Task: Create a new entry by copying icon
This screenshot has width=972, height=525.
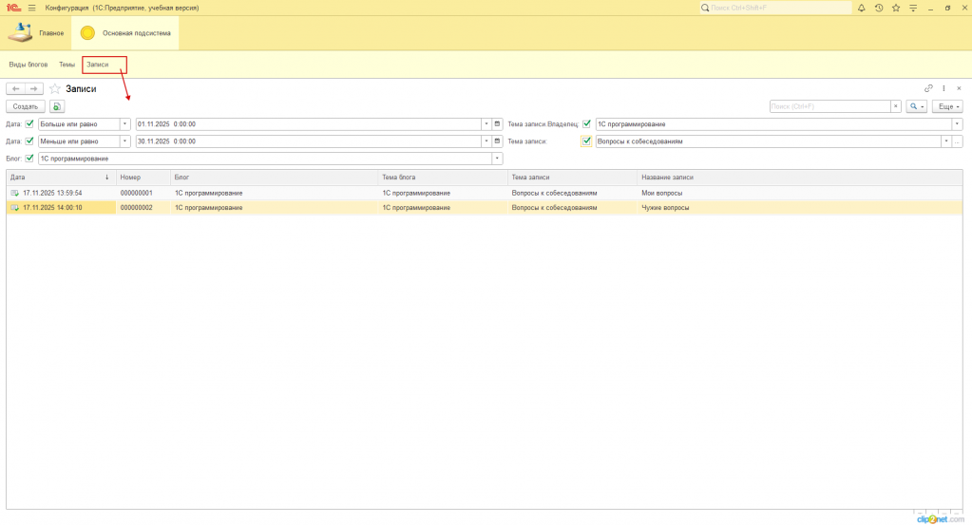Action: point(56,106)
